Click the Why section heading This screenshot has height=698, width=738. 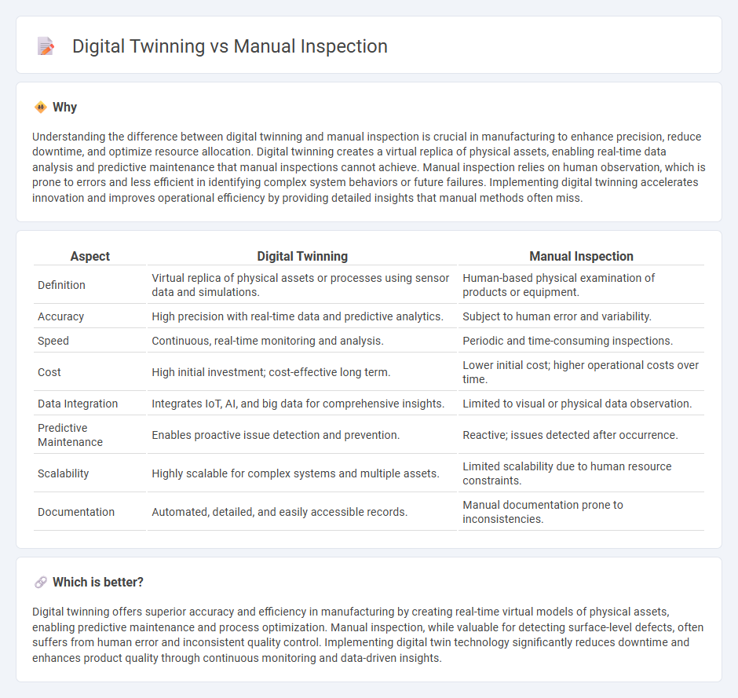64,108
